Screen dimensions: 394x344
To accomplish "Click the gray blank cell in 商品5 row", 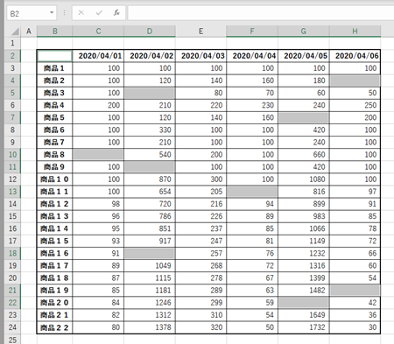I will click(x=304, y=117).
